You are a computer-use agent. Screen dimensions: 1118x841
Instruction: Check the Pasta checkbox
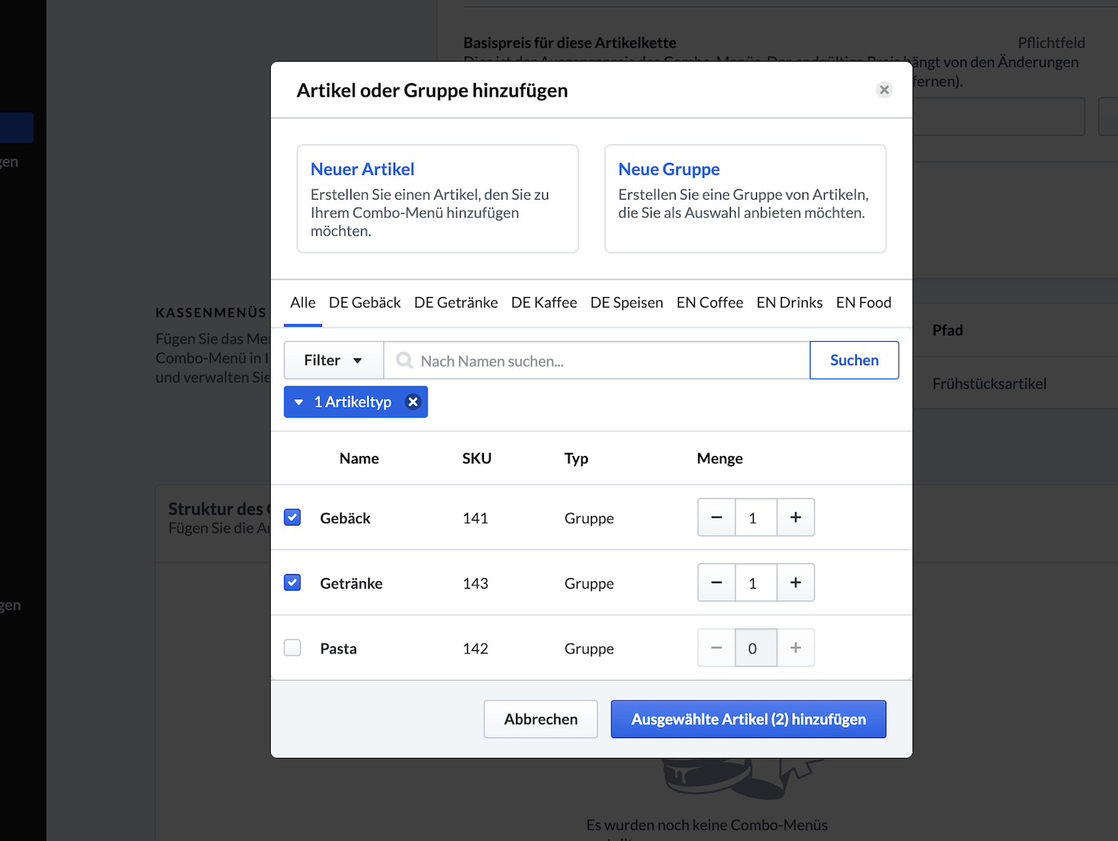pyautogui.click(x=292, y=648)
